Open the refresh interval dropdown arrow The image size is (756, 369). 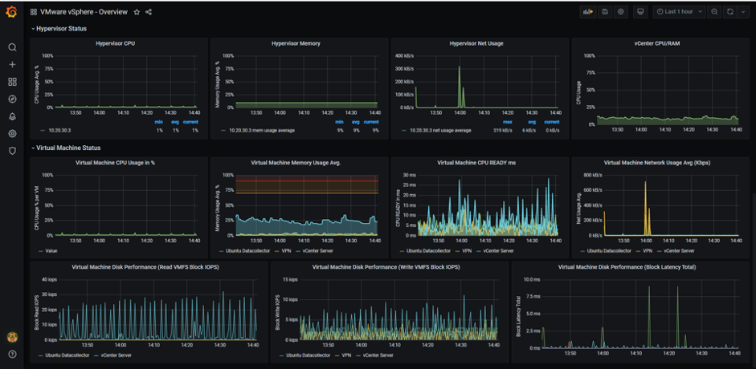tap(742, 12)
